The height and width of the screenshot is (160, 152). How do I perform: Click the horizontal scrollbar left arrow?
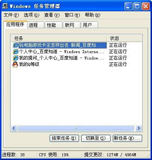(x=14, y=128)
